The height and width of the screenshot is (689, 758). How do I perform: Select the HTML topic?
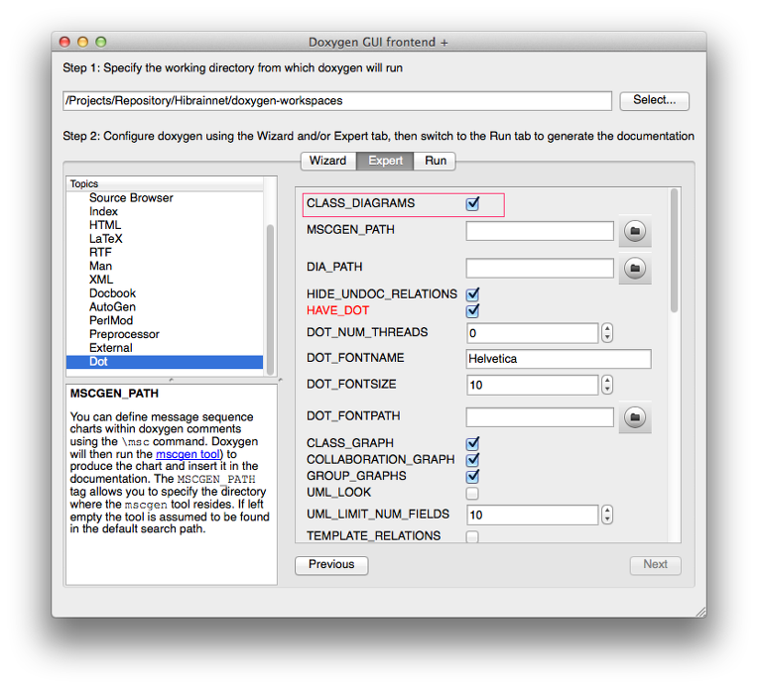point(105,225)
